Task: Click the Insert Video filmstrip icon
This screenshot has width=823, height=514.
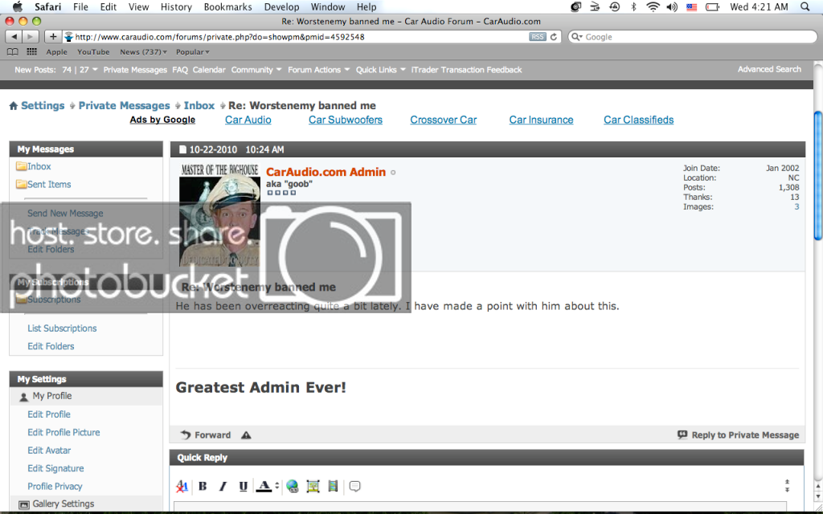Action: [333, 486]
